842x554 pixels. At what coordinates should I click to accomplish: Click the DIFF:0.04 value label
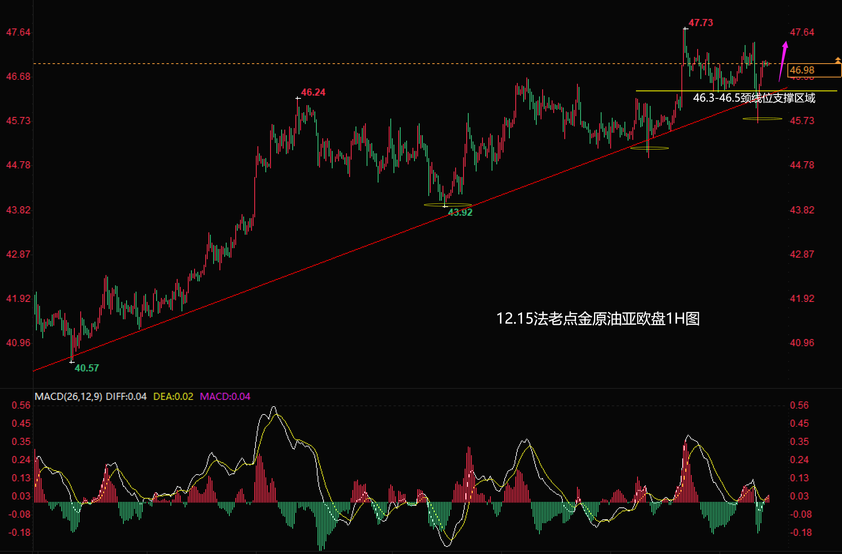pos(126,396)
